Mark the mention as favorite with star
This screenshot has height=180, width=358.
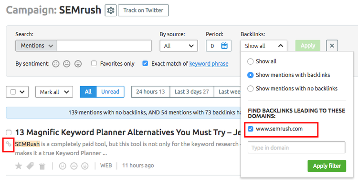[x=19, y=166]
